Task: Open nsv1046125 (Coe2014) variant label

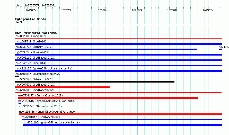Action: click(31, 63)
